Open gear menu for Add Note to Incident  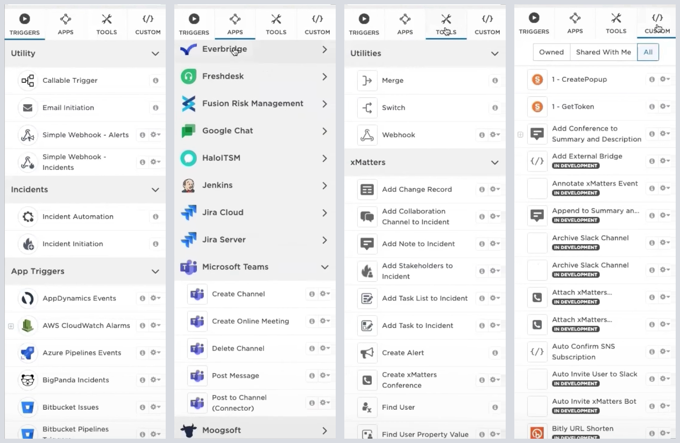(494, 244)
